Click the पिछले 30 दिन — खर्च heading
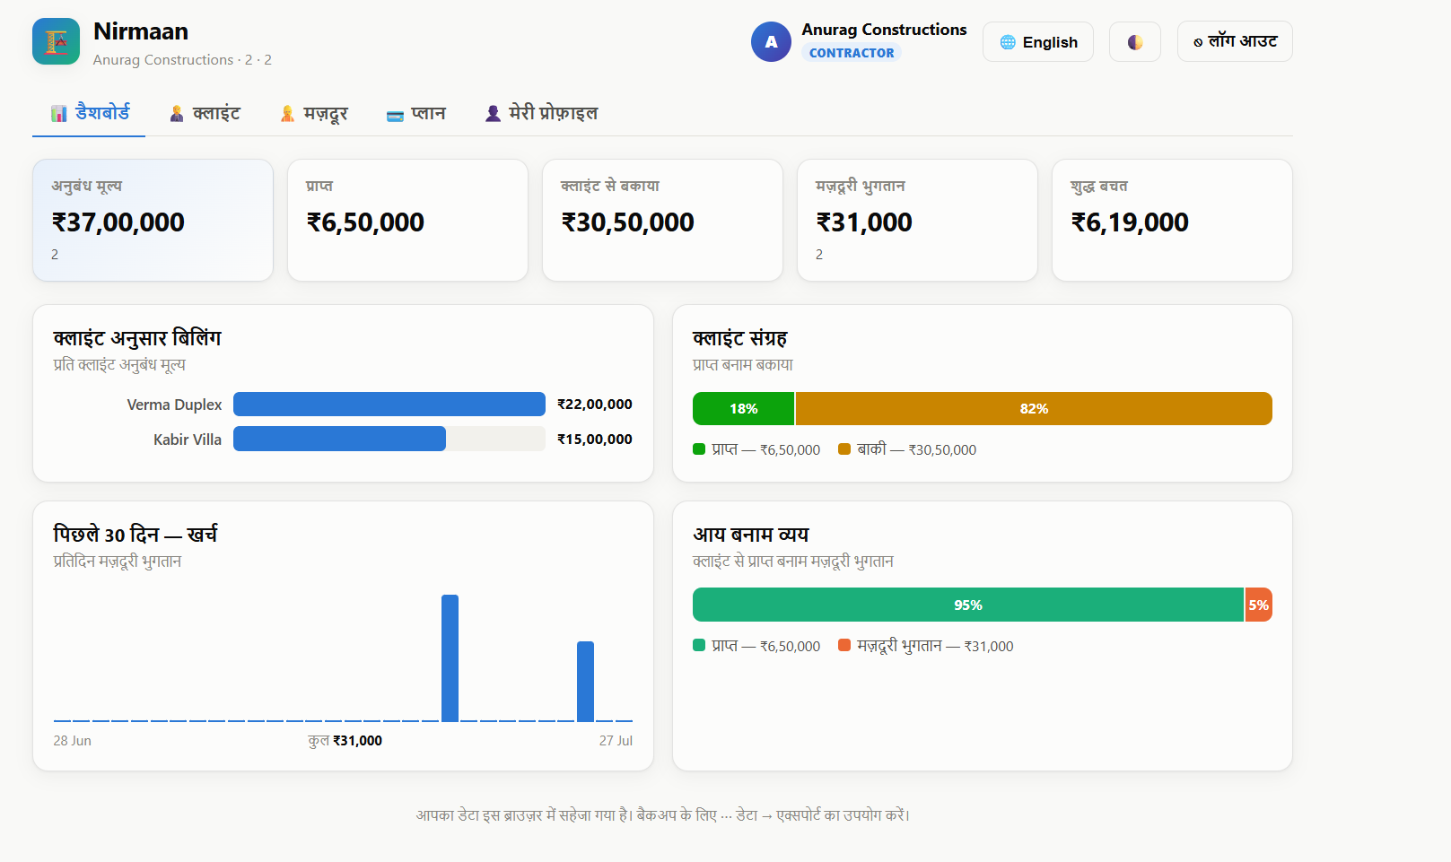Image resolution: width=1451 pixels, height=862 pixels. pos(135,535)
